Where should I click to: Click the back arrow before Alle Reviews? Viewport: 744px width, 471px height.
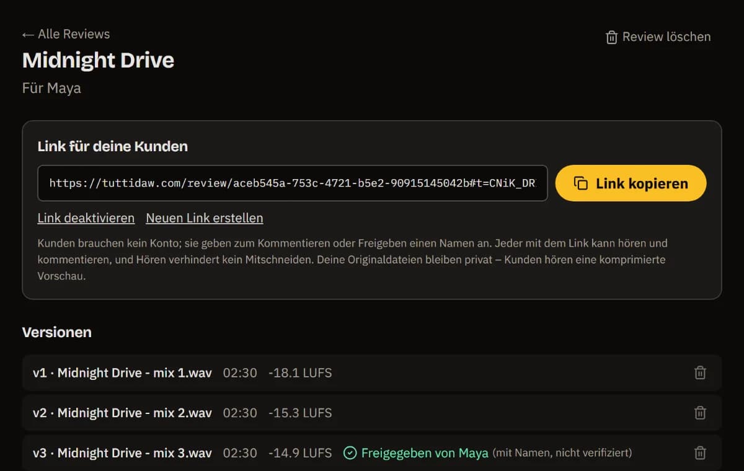tap(28, 34)
